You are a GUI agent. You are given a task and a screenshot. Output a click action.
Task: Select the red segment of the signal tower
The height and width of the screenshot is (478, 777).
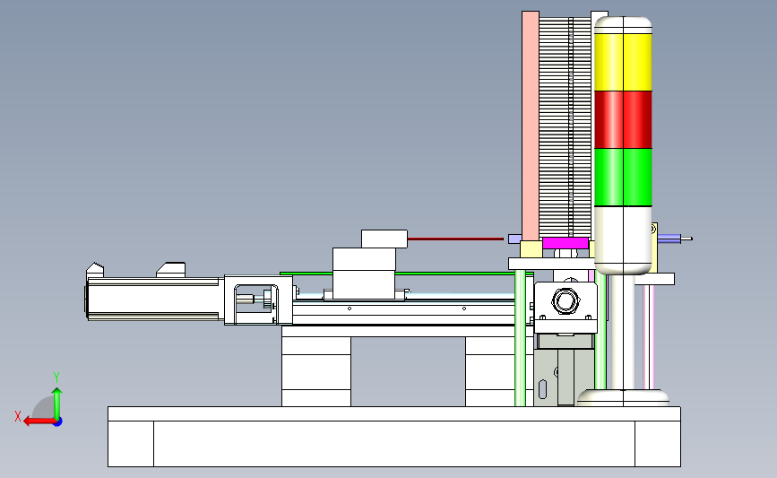(623, 119)
